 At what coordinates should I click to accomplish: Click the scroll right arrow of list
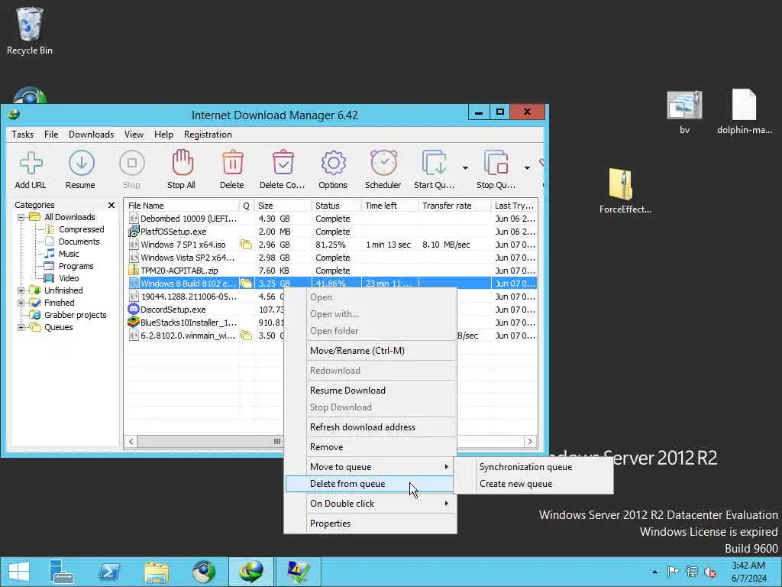530,441
